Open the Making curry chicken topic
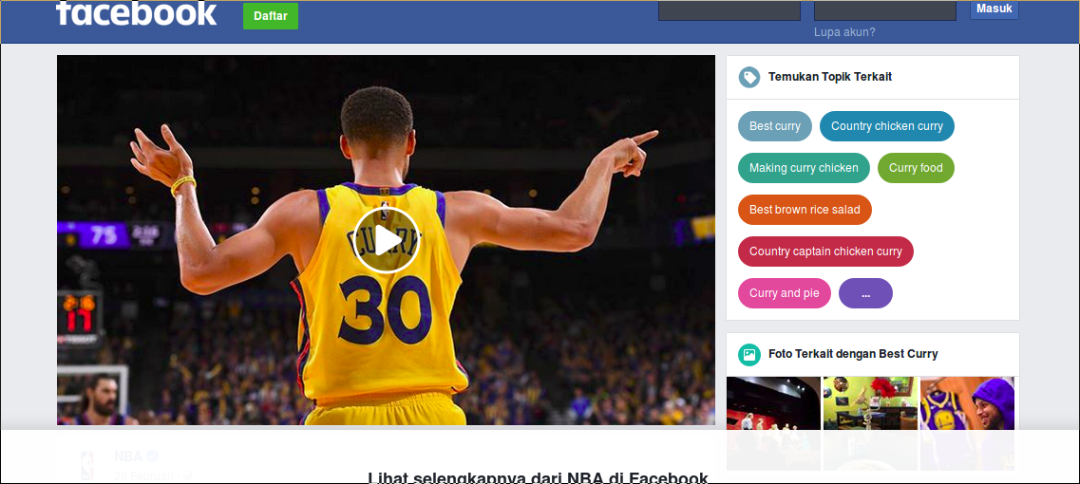1080x484 pixels. tap(804, 168)
